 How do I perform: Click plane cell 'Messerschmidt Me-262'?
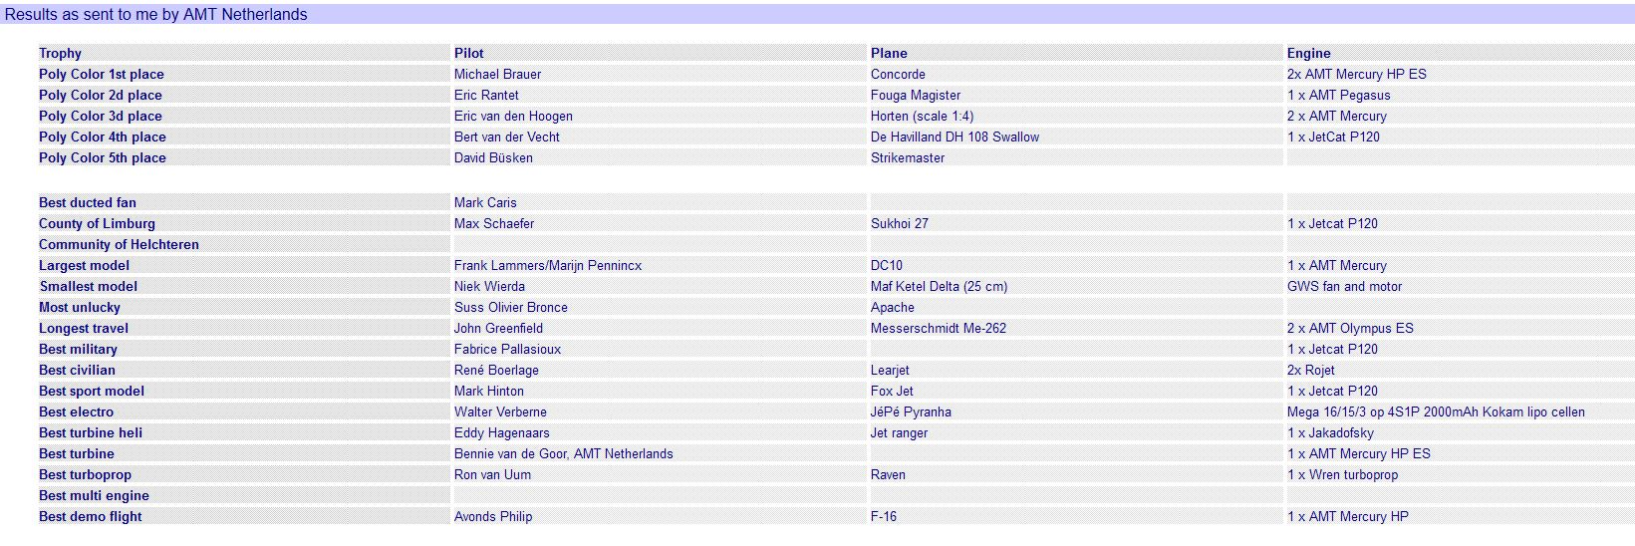click(939, 328)
